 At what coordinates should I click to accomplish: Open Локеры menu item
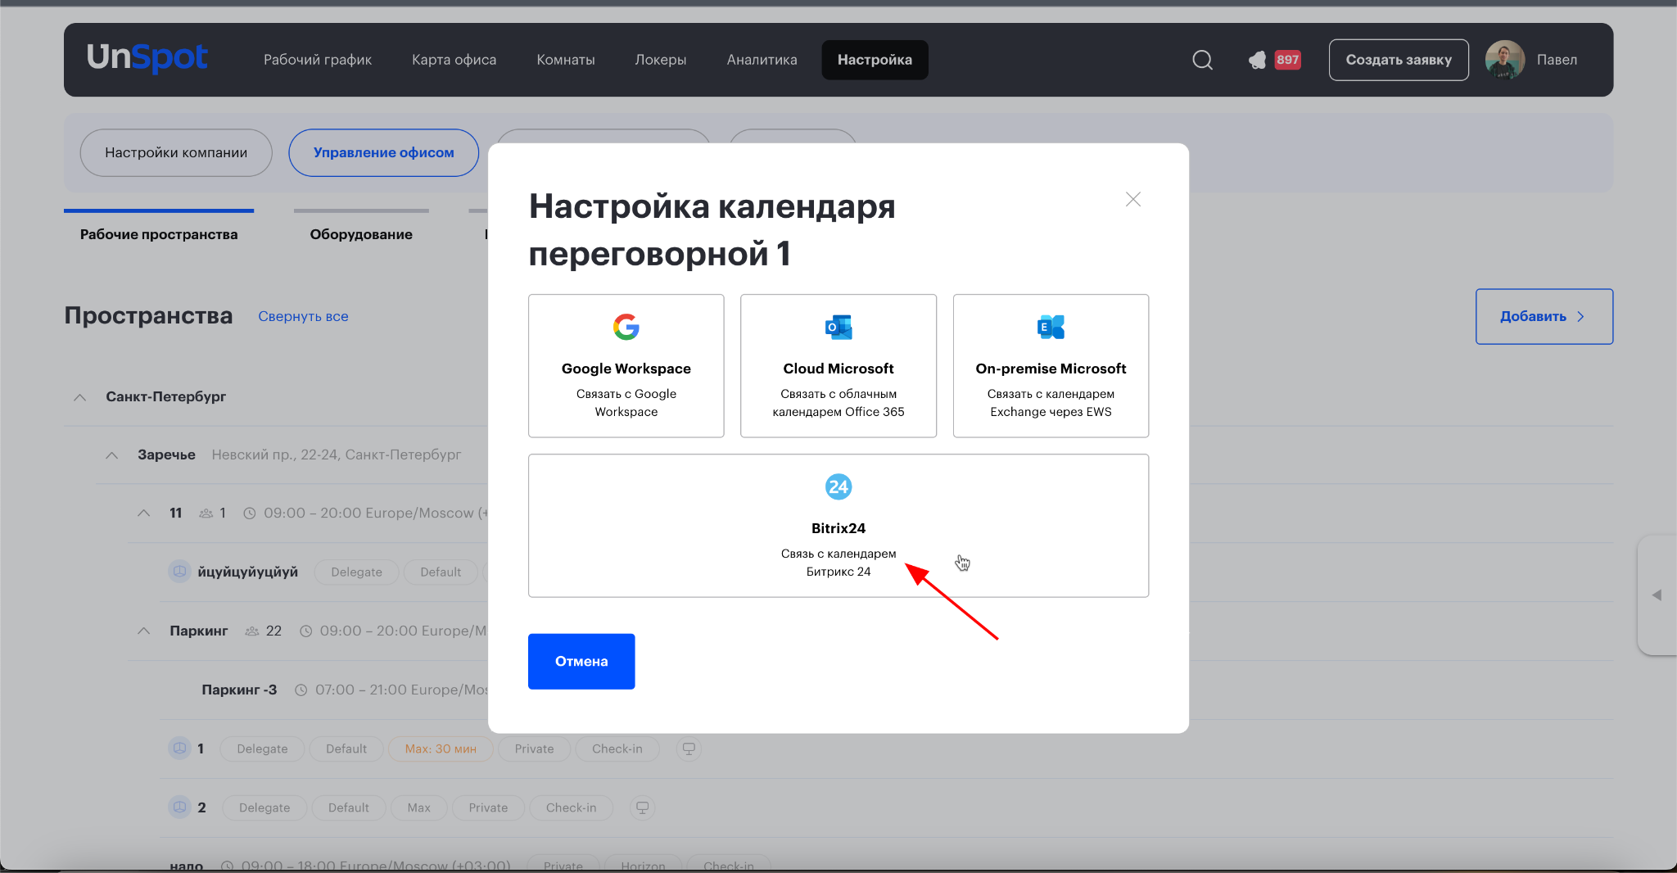(661, 60)
